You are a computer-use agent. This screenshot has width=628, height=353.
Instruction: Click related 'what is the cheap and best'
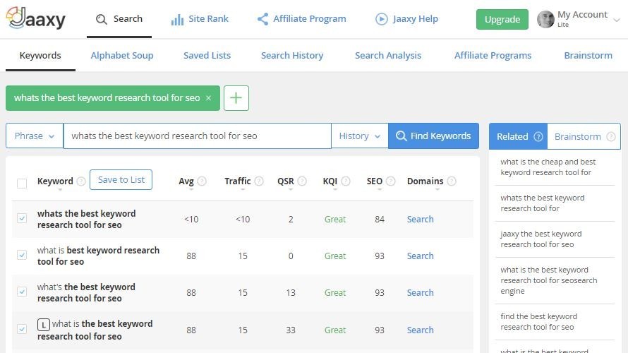548,167
